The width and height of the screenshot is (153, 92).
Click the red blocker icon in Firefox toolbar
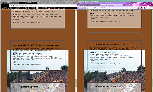(138, 8)
